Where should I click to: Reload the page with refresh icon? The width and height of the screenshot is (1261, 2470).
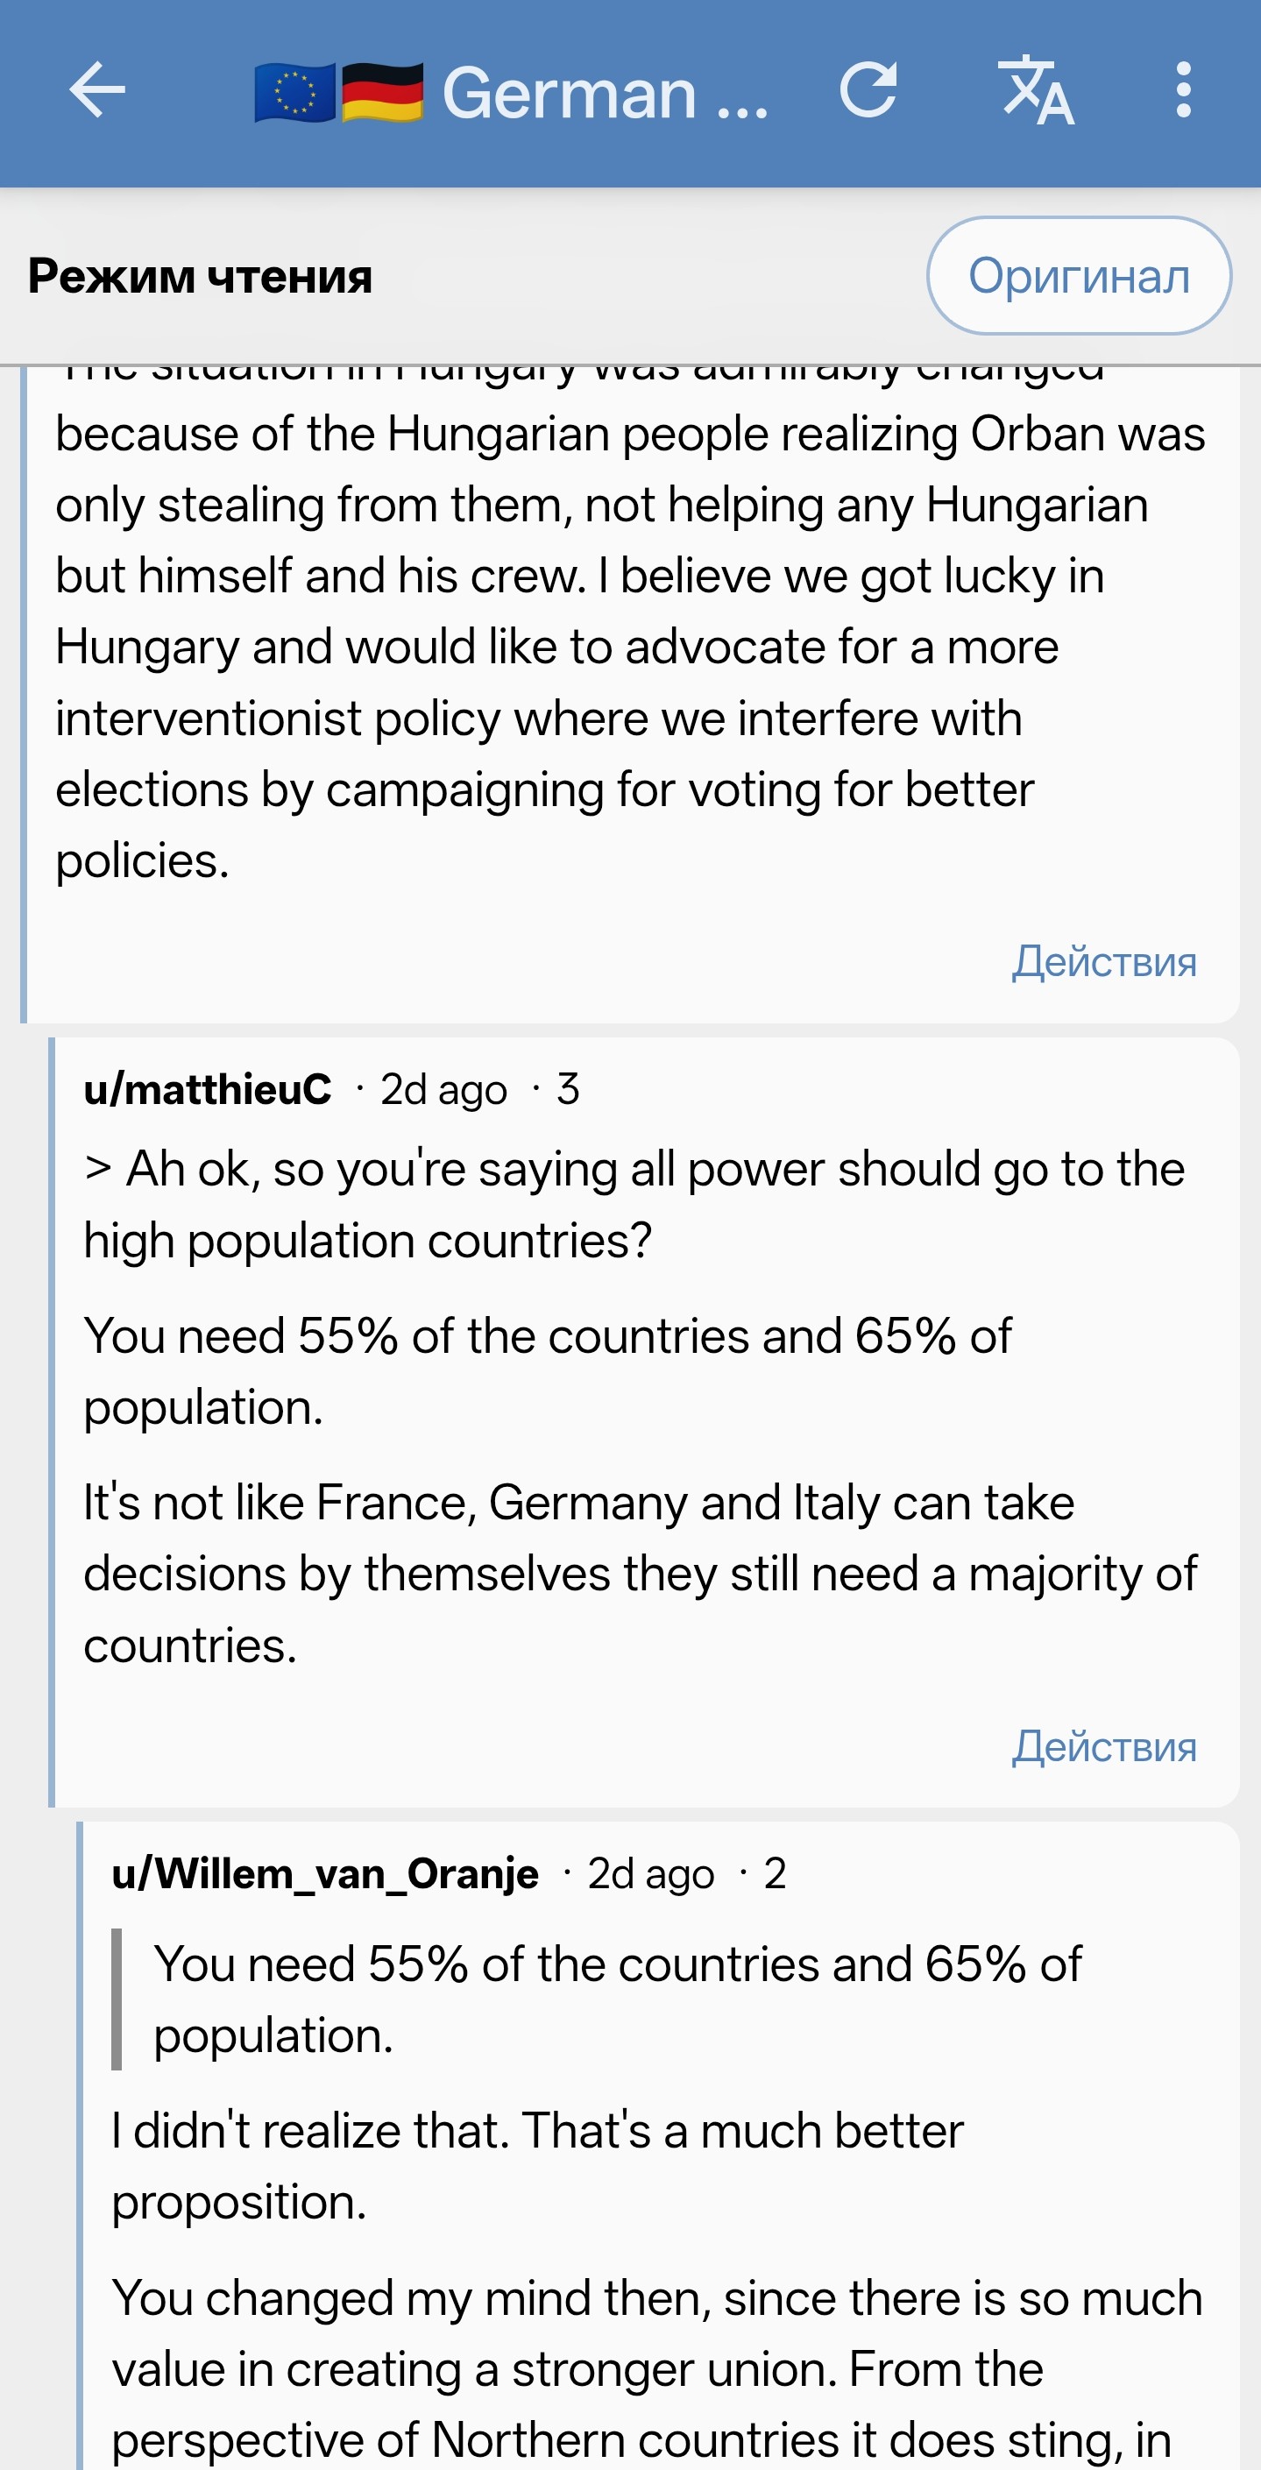(868, 90)
